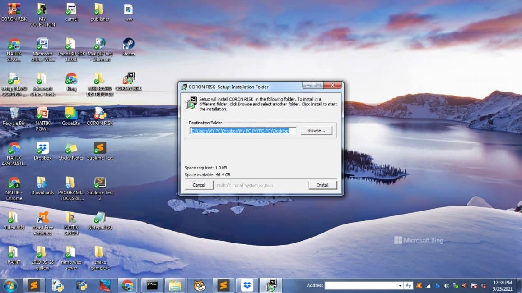Screen dimensions: 522x293
Task: Click the Destination Folder path field
Action: click(x=242, y=131)
